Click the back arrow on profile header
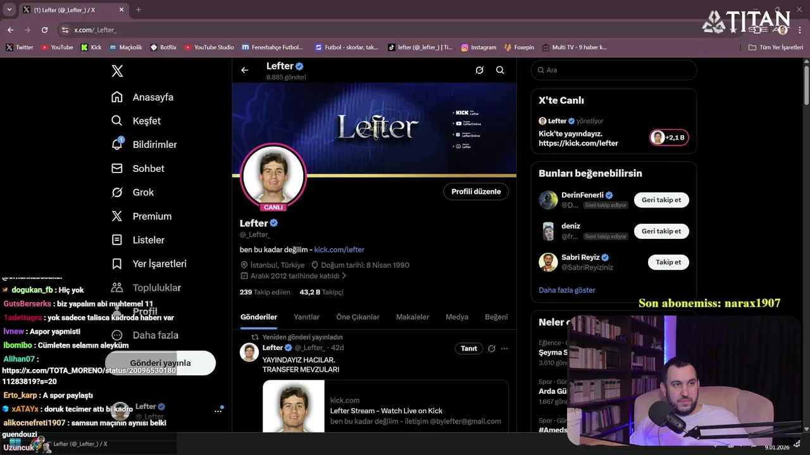Viewport: 810px width, 455px height. coord(245,70)
